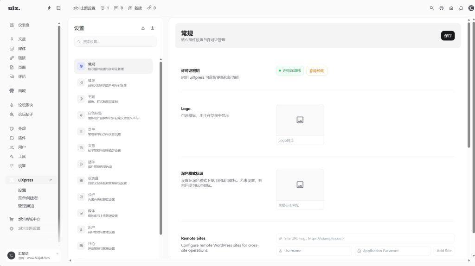Click the 许可证已激活 status badge
The height and width of the screenshot is (266, 475).
coord(290,71)
